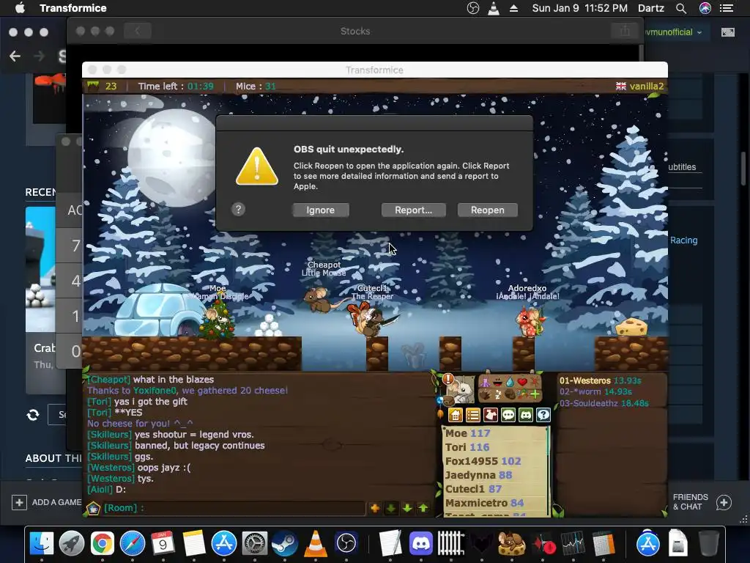The image size is (750, 563).
Task: Select the laughing face emote
Action: (x=497, y=383)
